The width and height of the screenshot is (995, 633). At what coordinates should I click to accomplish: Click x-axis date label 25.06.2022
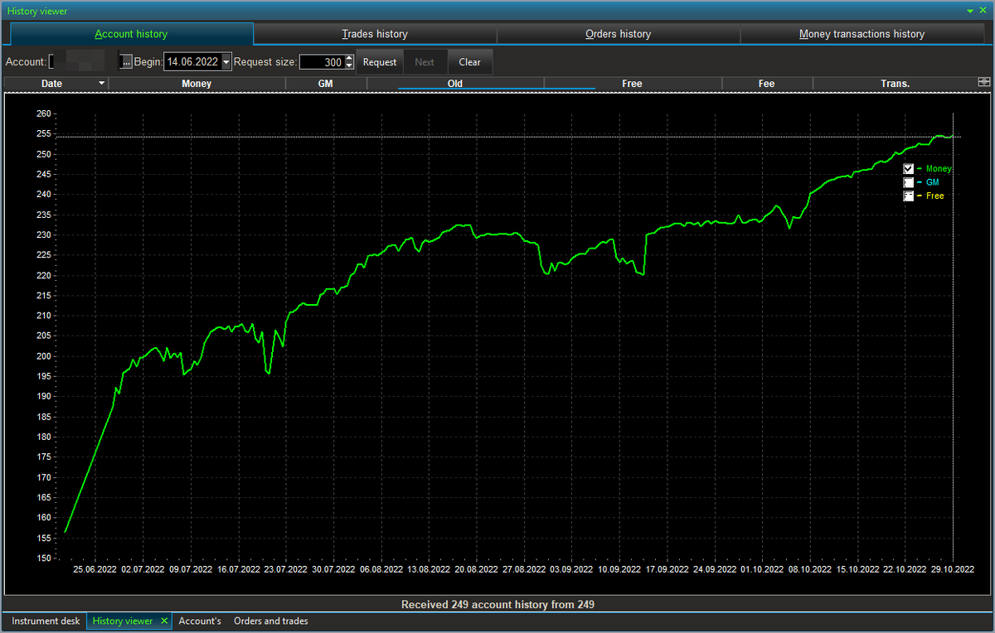[95, 570]
